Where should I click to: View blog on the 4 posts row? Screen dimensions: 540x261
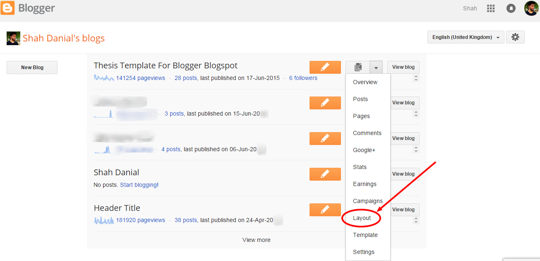(x=403, y=138)
